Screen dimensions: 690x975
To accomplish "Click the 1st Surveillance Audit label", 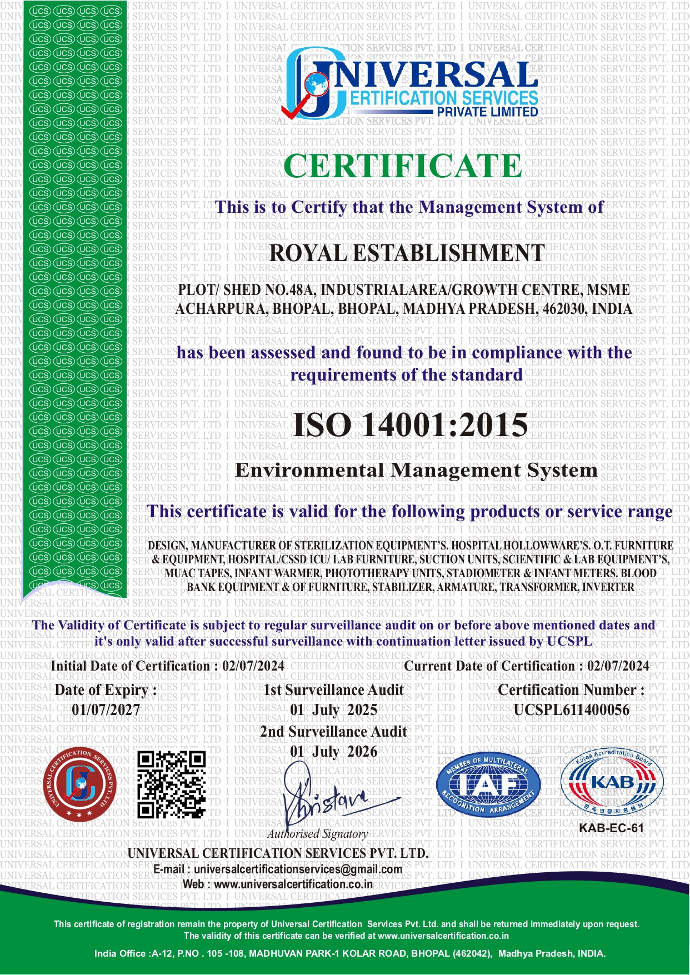I will point(334,690).
